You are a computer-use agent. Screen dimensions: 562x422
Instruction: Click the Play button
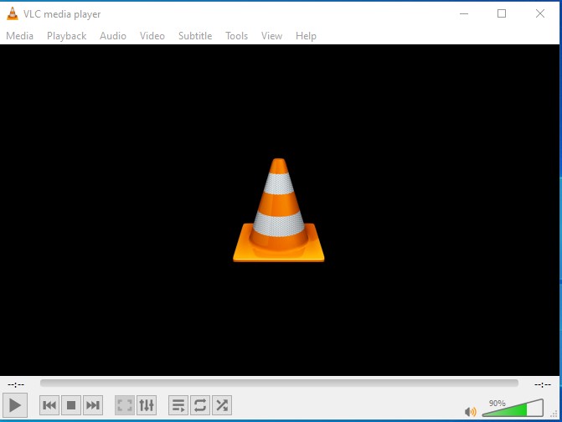tap(15, 405)
